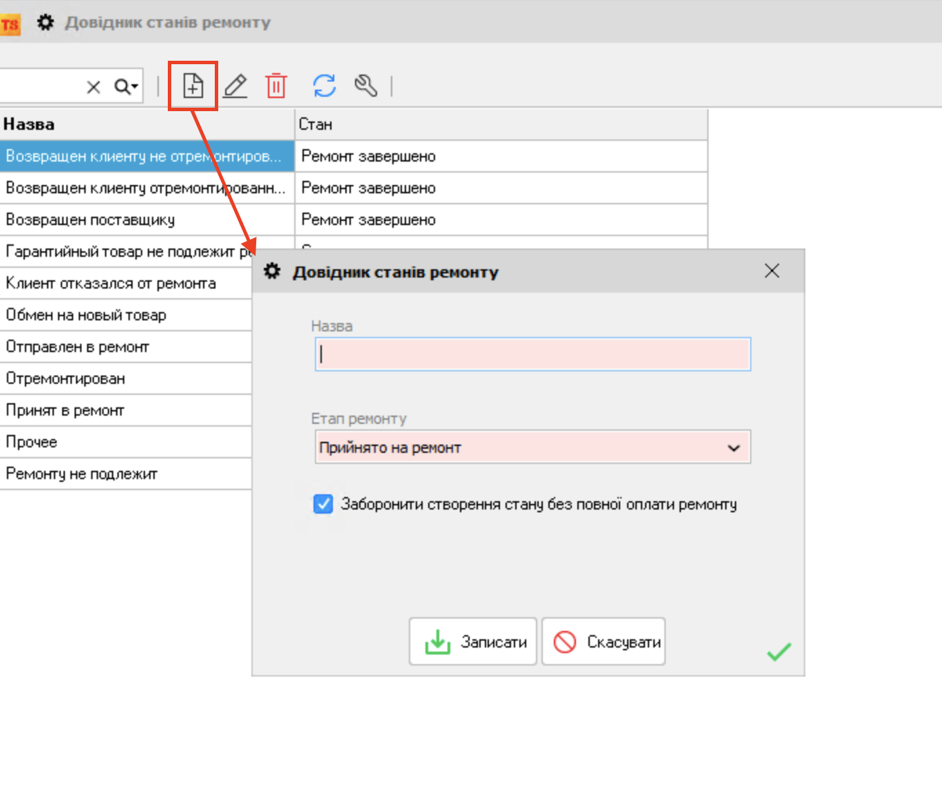Select the Возвращен поставщику row
The width and height of the screenshot is (942, 787).
pos(90,220)
